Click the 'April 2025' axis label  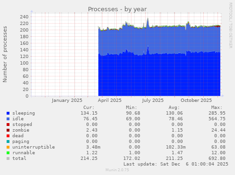click(x=110, y=100)
